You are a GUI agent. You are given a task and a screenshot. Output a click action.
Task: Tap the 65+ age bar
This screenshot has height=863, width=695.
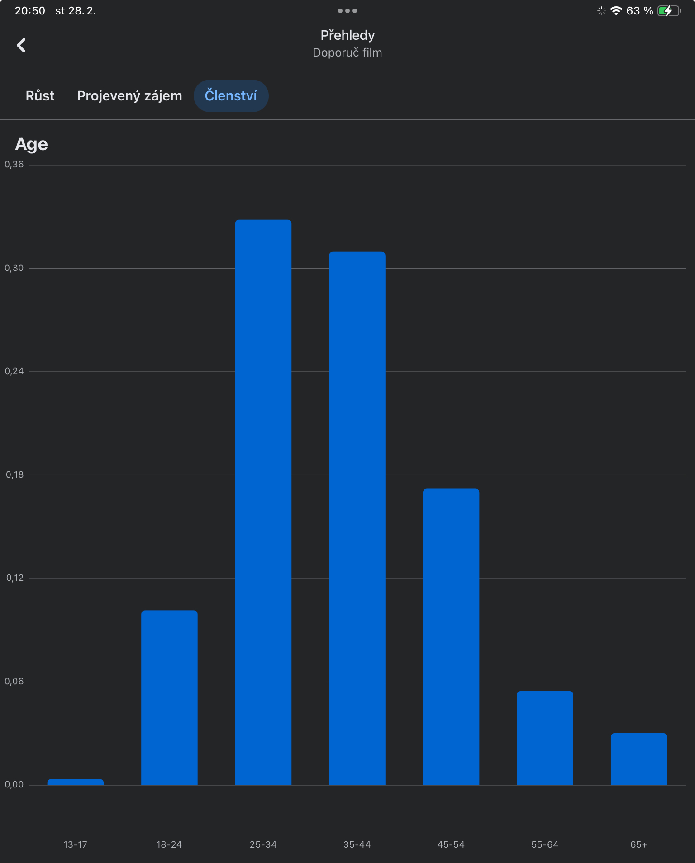tap(639, 759)
